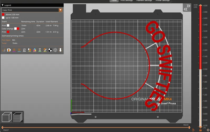The image size is (210, 132).
Task: Toggle print pauses hourglass icon
Action: [40, 50]
